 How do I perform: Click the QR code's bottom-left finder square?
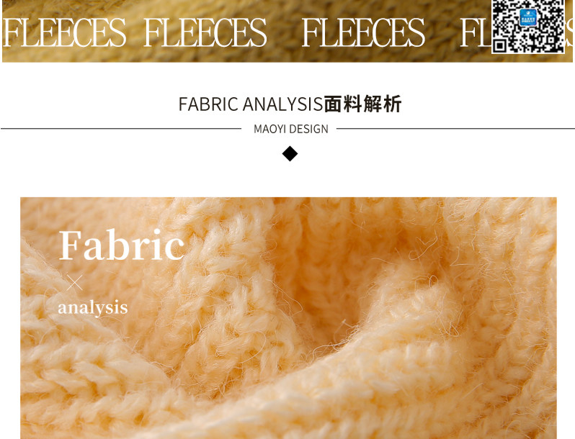(x=499, y=45)
